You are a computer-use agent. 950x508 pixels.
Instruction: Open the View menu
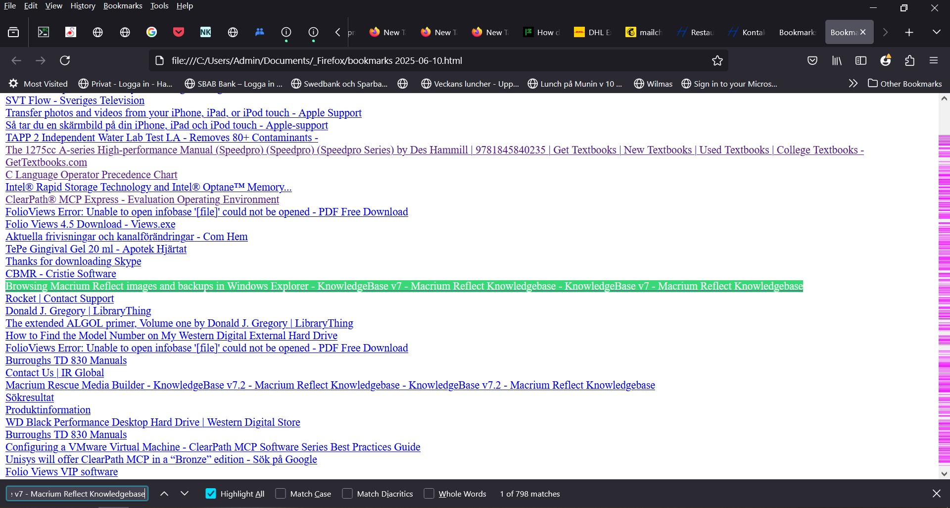click(x=53, y=6)
